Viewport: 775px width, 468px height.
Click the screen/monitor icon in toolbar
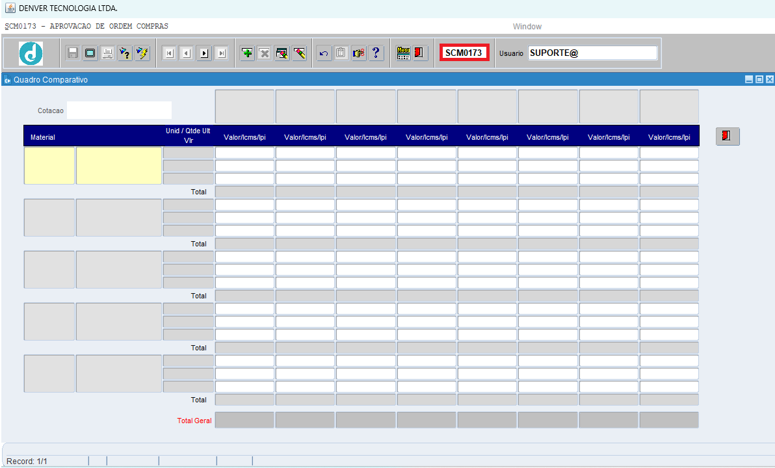point(90,53)
